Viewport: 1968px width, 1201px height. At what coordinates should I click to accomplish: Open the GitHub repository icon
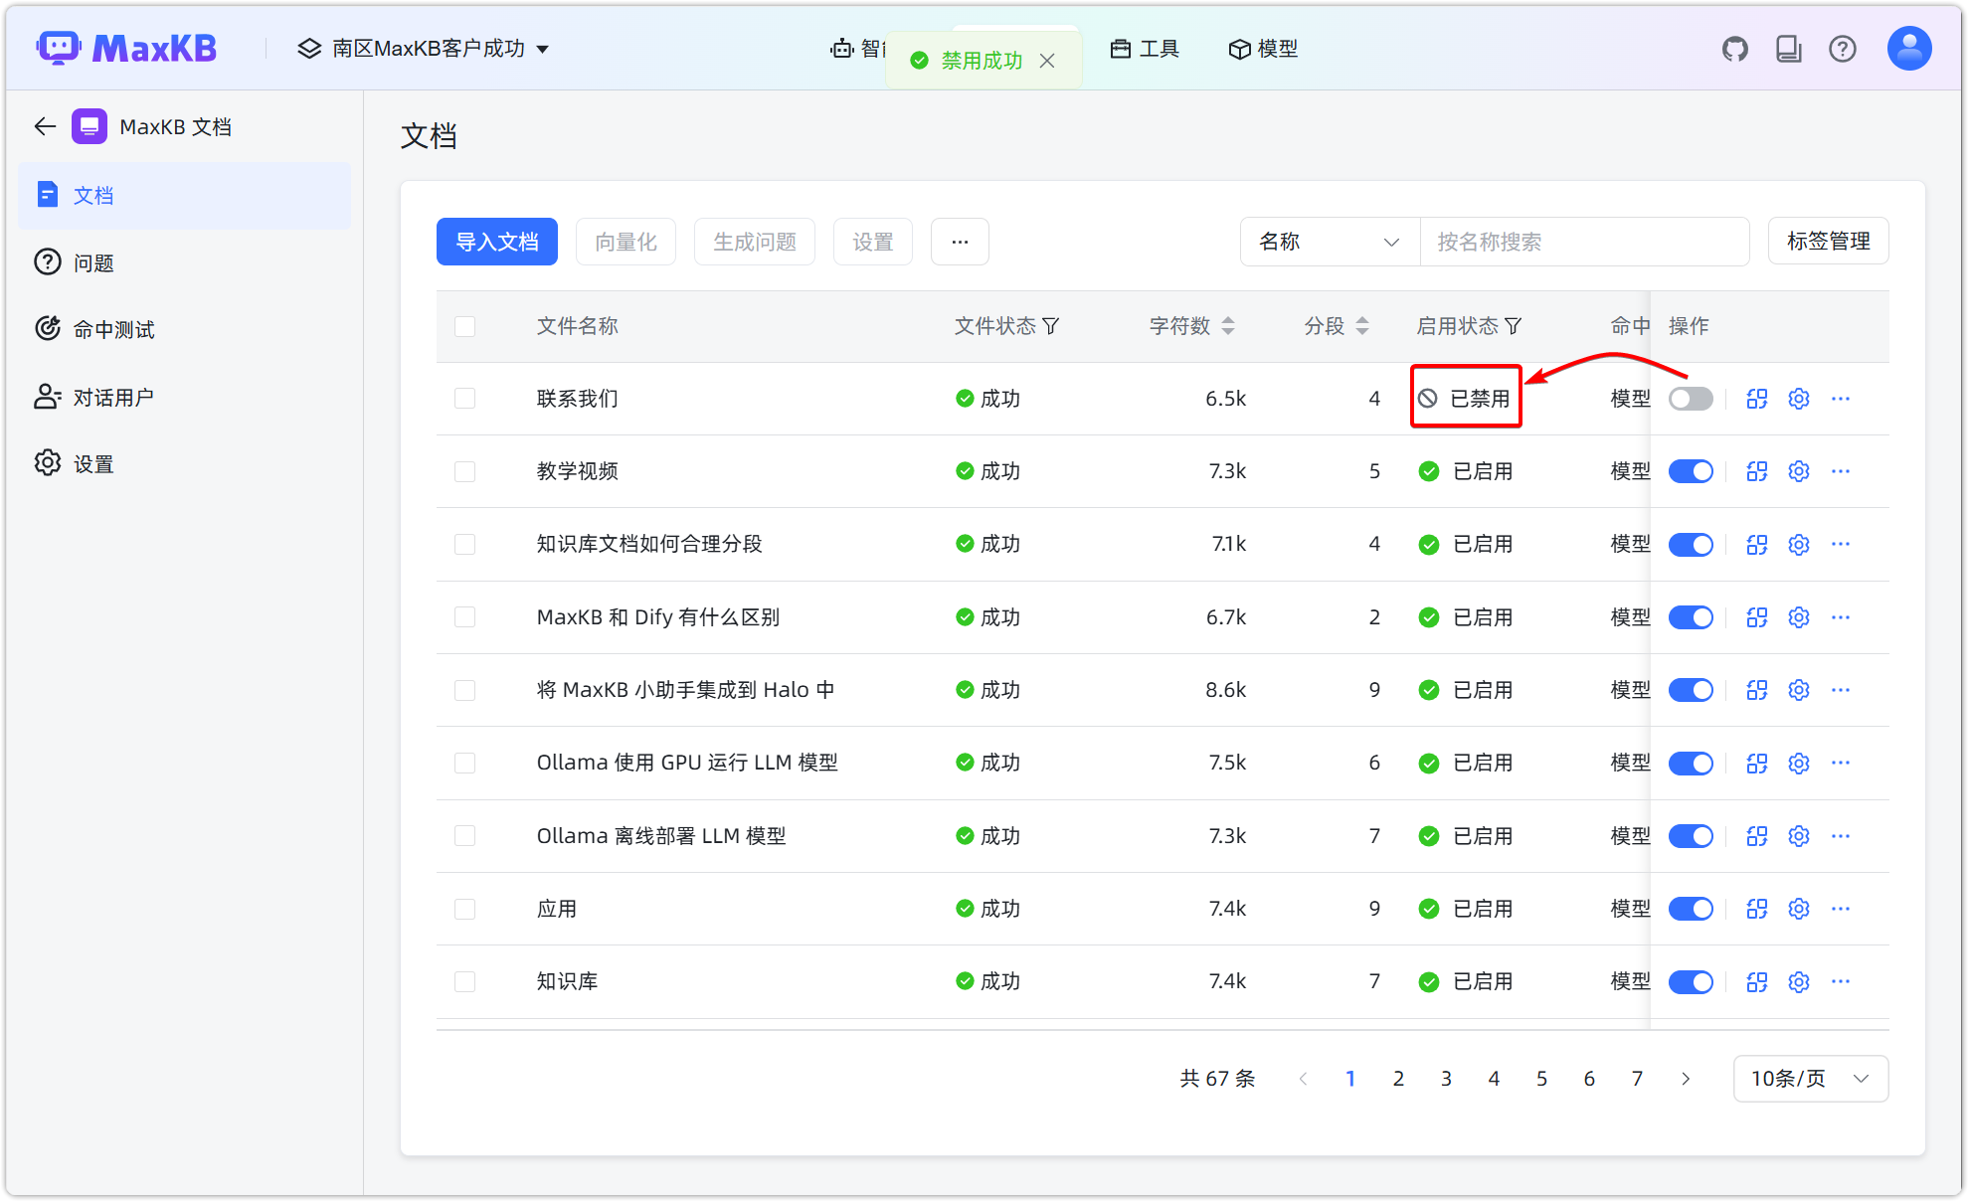tap(1734, 48)
